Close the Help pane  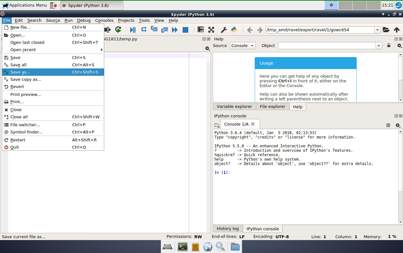point(400,39)
